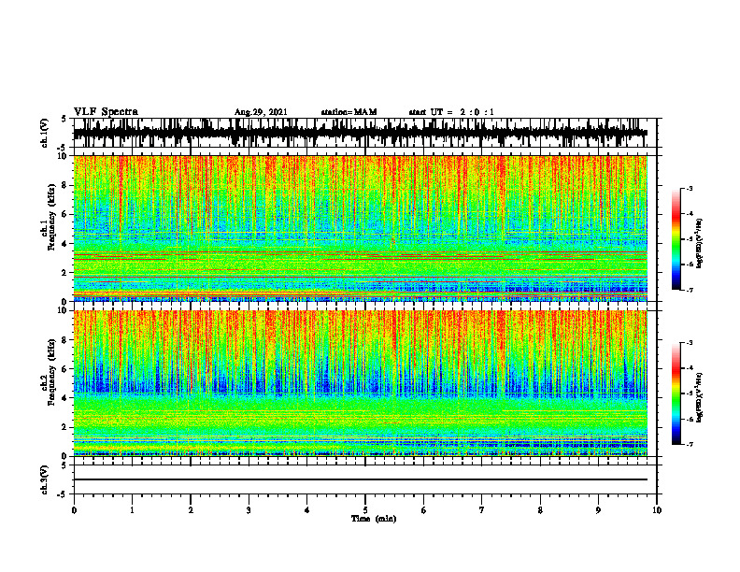Click time axis tick label "10"
The height and width of the screenshot is (572, 740).
point(657,510)
